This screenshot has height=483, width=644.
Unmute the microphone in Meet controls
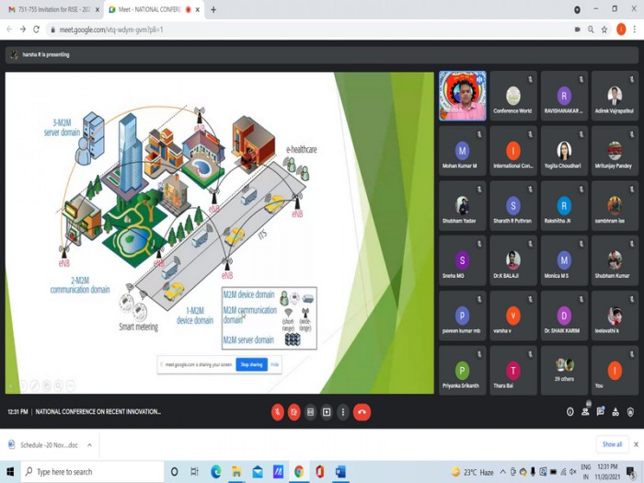coord(278,412)
